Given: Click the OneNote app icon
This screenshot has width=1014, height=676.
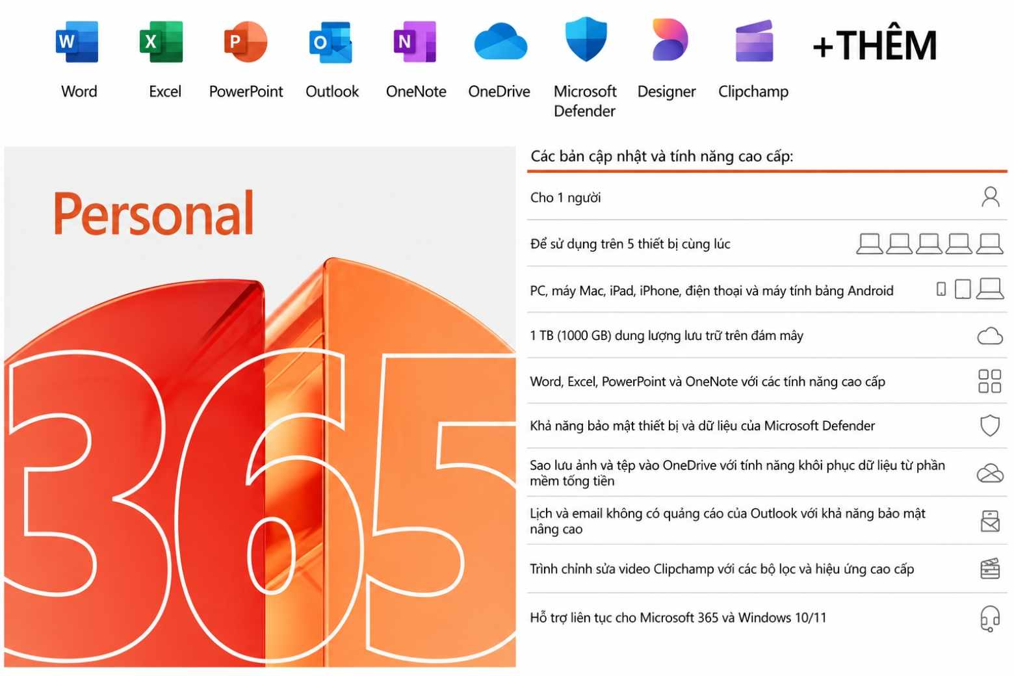Looking at the screenshot, I should click(415, 42).
